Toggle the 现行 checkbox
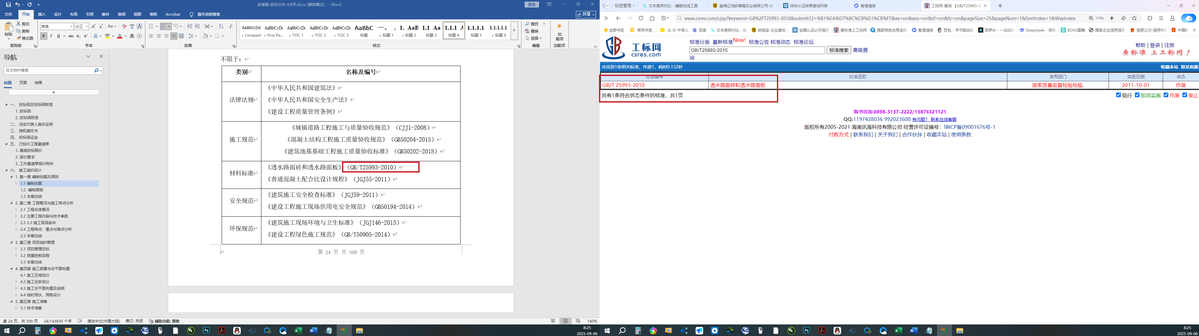 pos(1118,95)
